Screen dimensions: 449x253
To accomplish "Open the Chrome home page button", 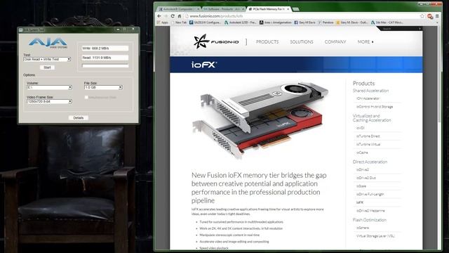I will [x=180, y=16].
